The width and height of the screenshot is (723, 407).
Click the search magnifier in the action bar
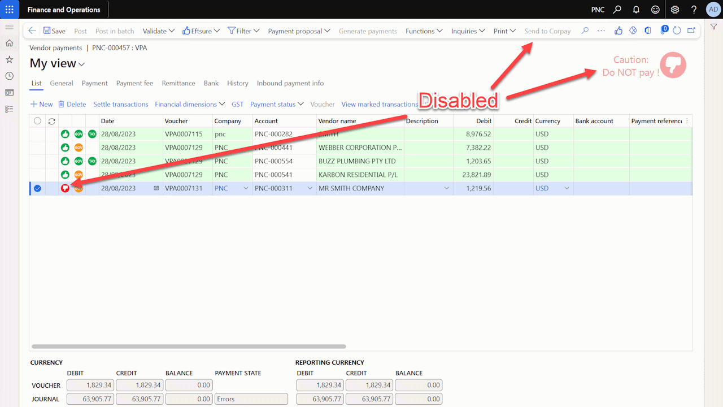[585, 31]
